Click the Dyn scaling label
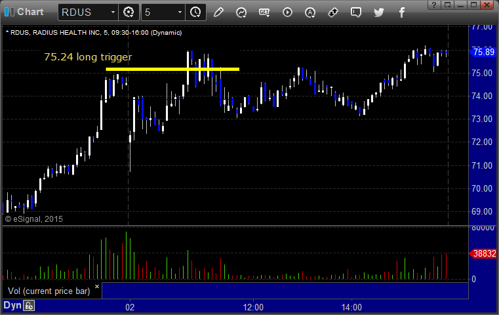 12,305
